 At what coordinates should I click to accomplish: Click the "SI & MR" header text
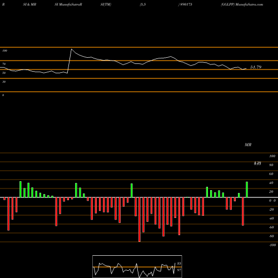[x=29, y=4]
